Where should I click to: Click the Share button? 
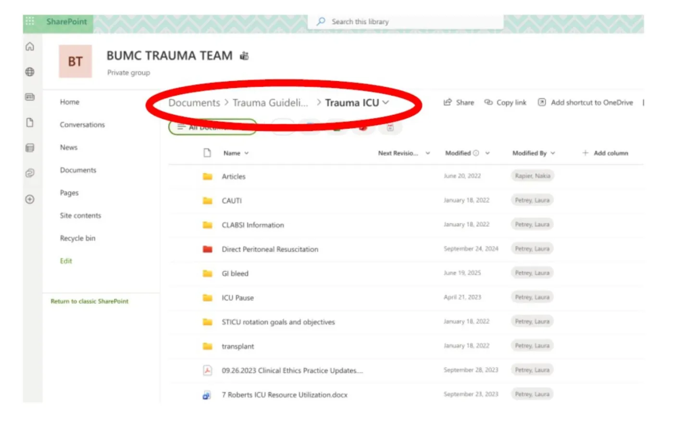tap(459, 102)
